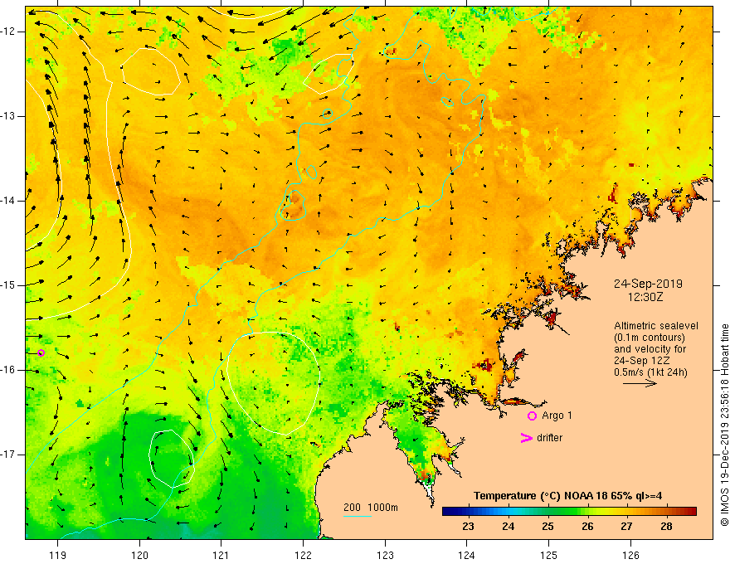This screenshot has height=564, width=730.
Task: Click latitude axis label -12
Action: [8, 32]
